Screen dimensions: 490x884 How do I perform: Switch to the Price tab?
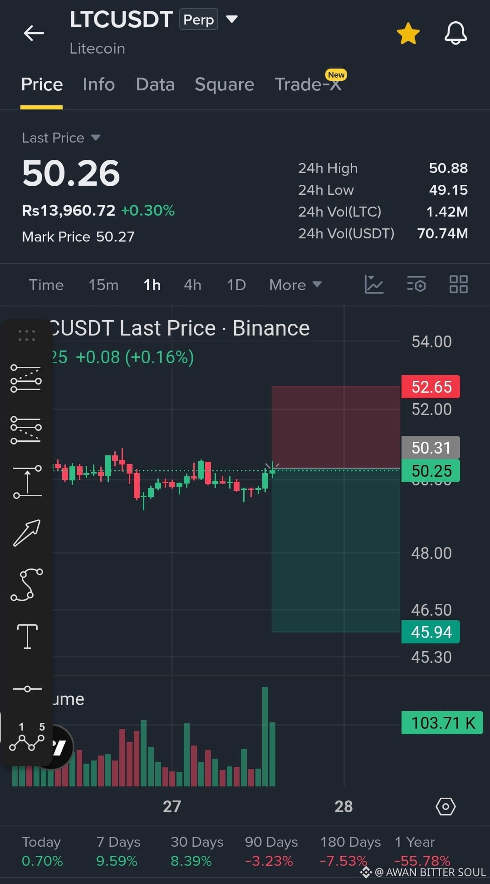point(42,84)
